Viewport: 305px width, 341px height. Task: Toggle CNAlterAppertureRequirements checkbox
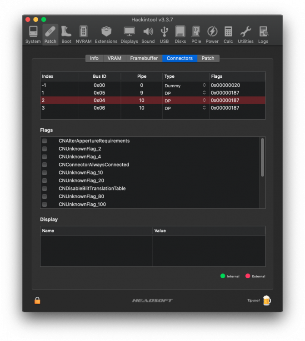(45, 141)
